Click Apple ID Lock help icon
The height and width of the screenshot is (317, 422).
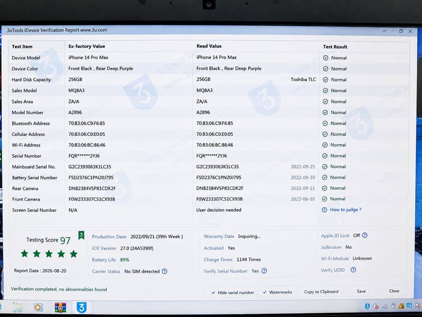[x=365, y=235]
